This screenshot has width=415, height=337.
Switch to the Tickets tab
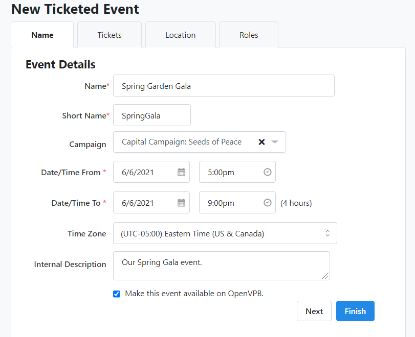[109, 35]
